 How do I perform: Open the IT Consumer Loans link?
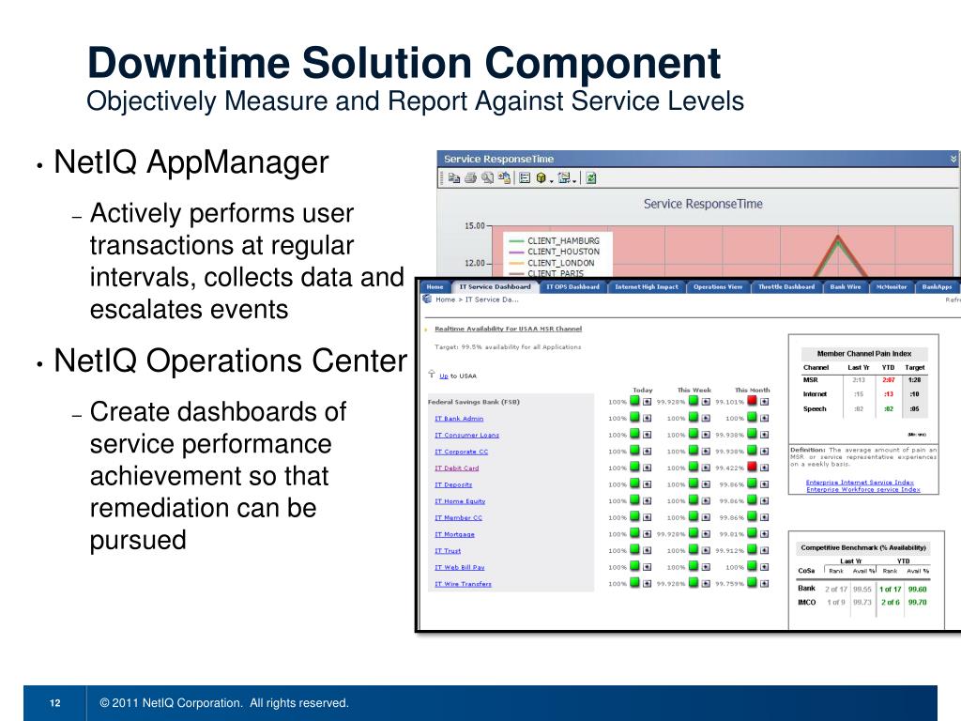467,436
